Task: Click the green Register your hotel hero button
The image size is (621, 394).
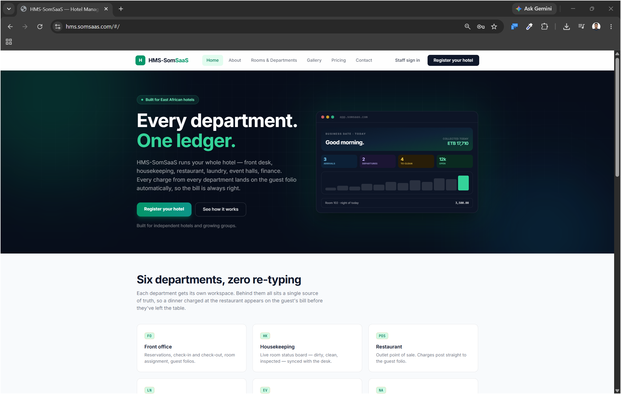Action: (164, 209)
